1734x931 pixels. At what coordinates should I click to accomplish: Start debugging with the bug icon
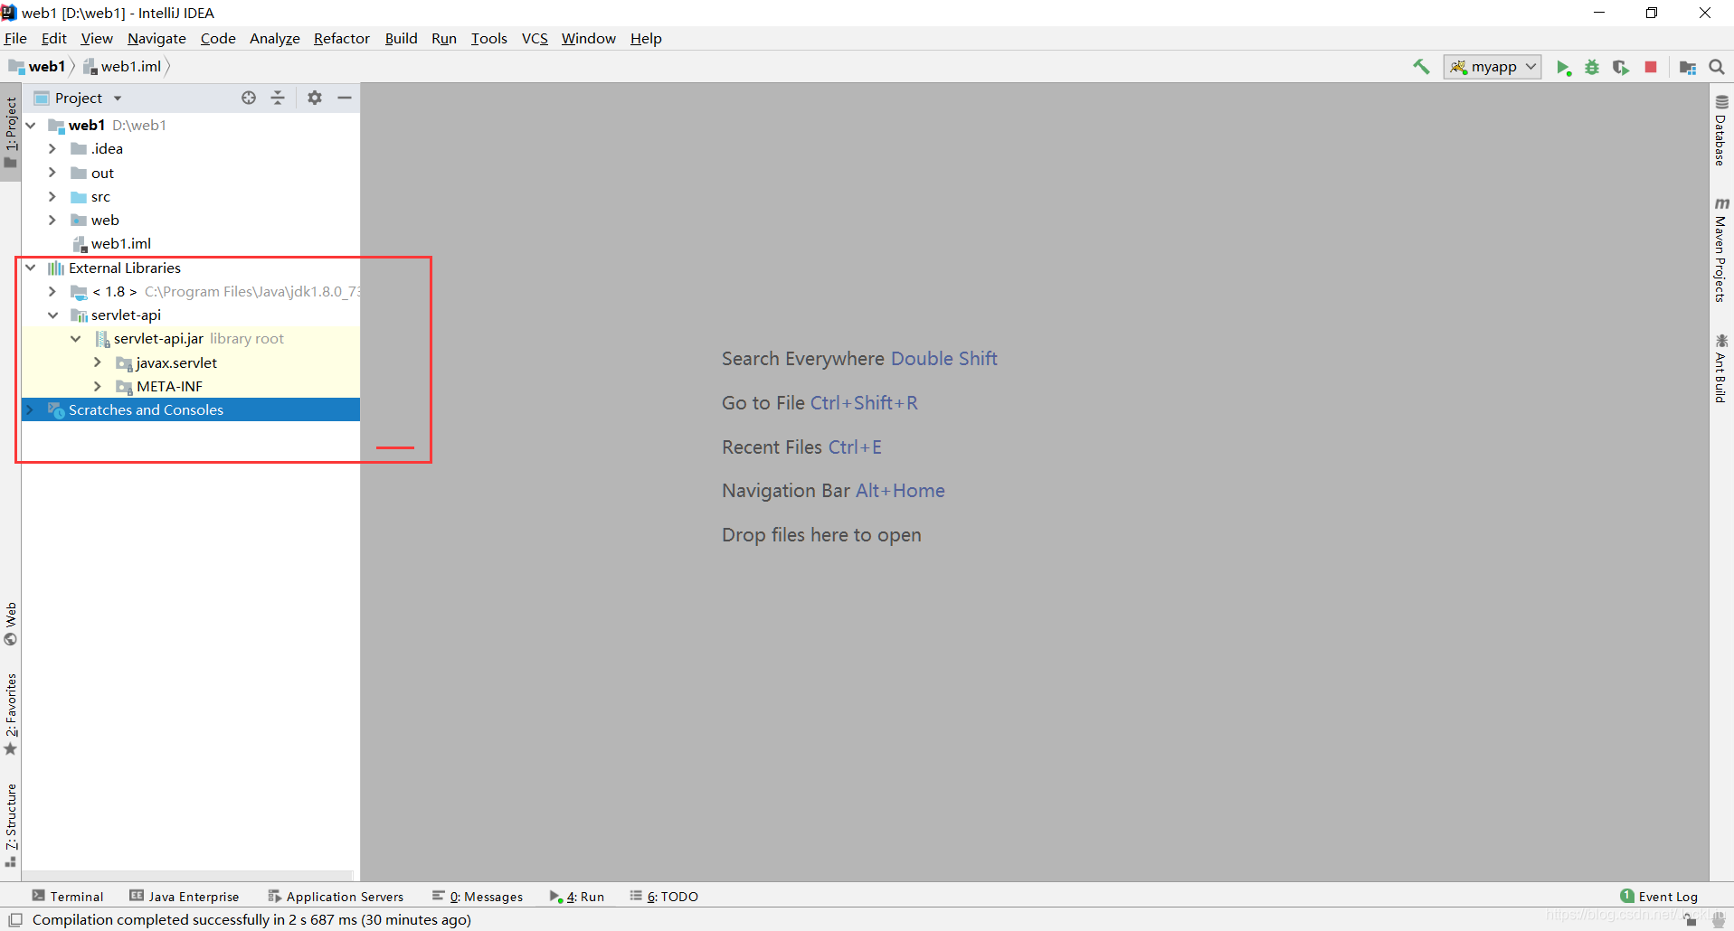1592,68
